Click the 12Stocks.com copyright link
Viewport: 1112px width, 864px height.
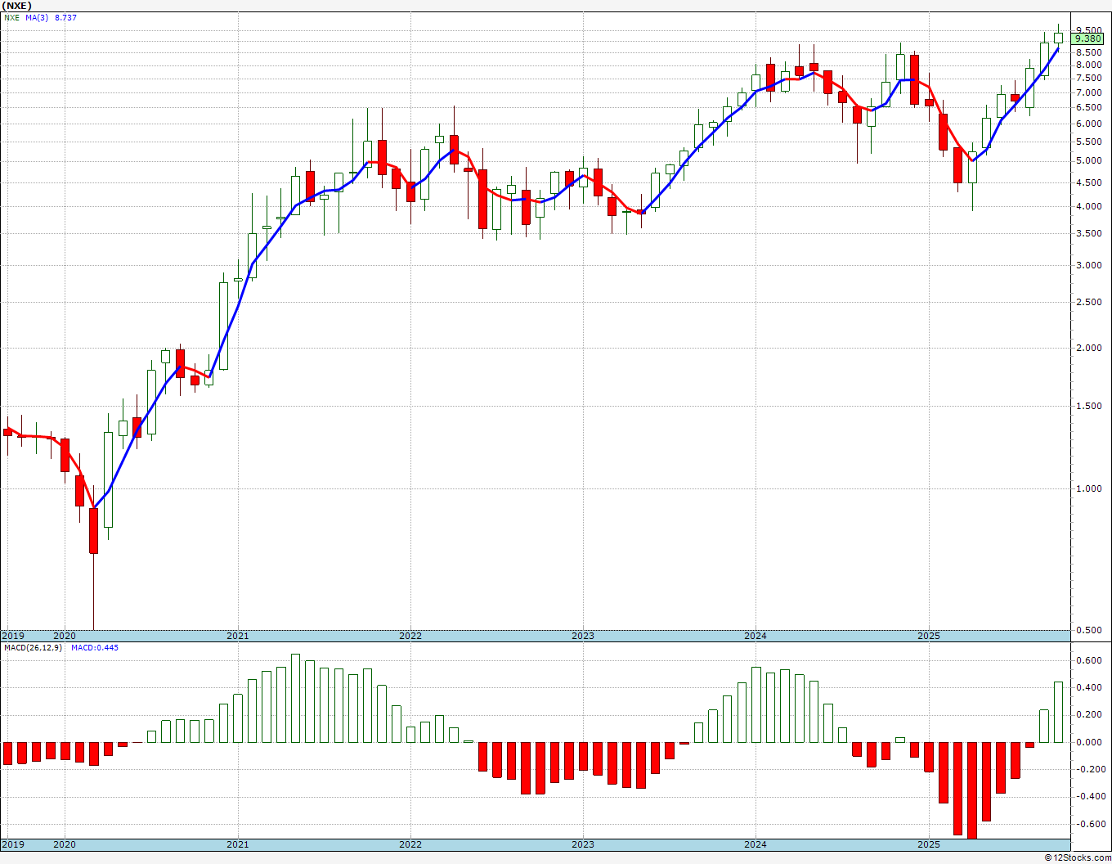(1078, 857)
